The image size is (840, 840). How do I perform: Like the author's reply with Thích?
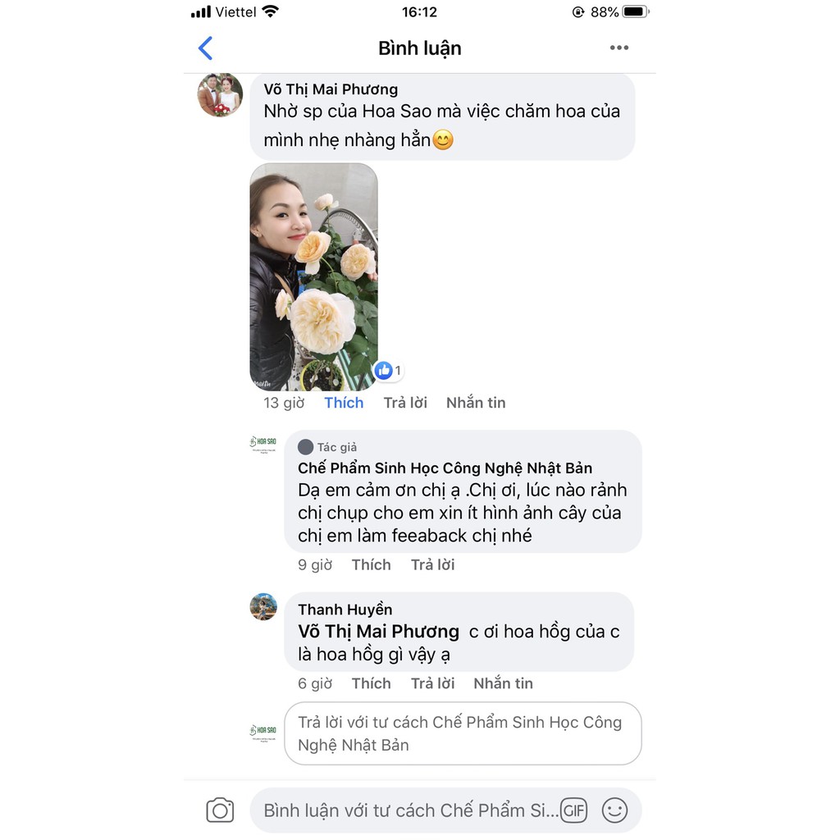click(371, 564)
